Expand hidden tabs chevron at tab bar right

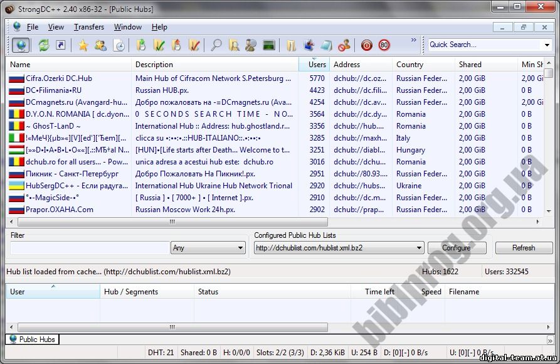point(549,340)
